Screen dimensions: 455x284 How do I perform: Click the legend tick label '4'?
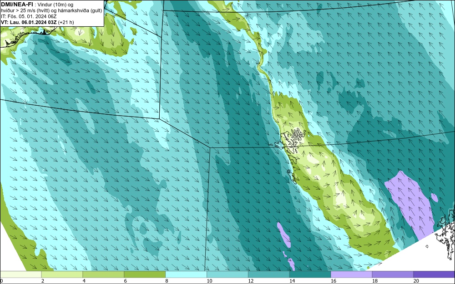point(84,281)
